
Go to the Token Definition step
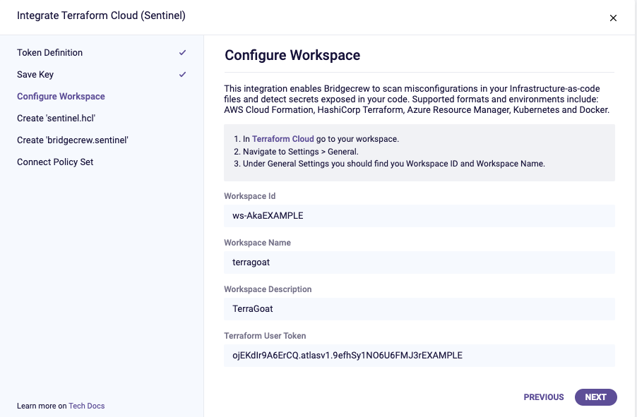tap(49, 53)
